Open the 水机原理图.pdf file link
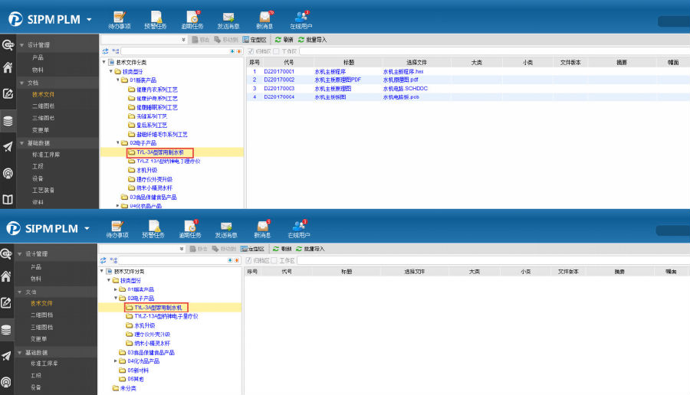The height and width of the screenshot is (395, 690). 400,80
